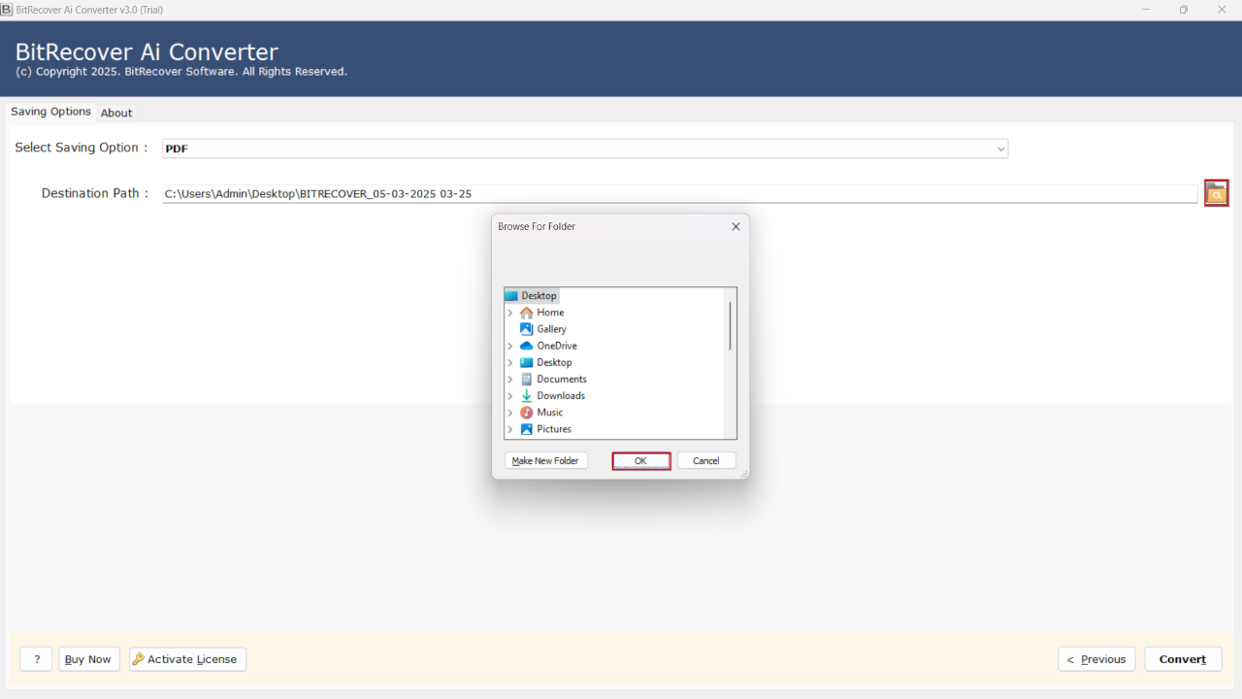This screenshot has height=699, width=1242.
Task: Expand the child Desktop tree node
Action: pos(510,362)
